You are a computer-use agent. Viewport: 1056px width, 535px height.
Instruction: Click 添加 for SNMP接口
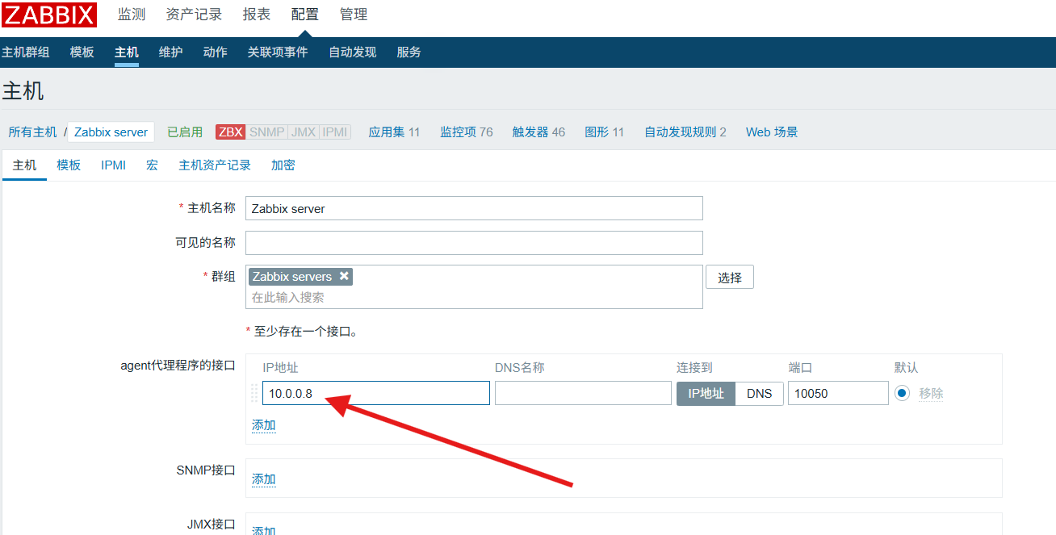point(264,479)
